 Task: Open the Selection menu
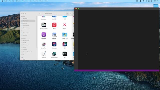pos(18,1)
